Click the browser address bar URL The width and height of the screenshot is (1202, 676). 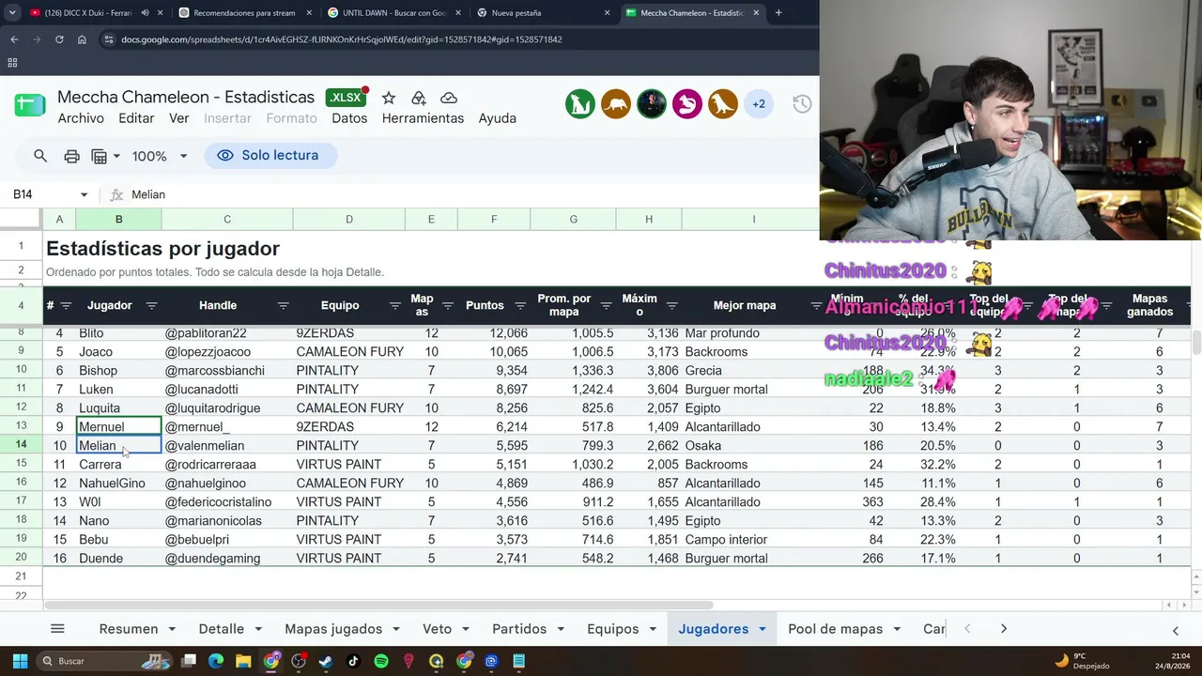pos(342,39)
